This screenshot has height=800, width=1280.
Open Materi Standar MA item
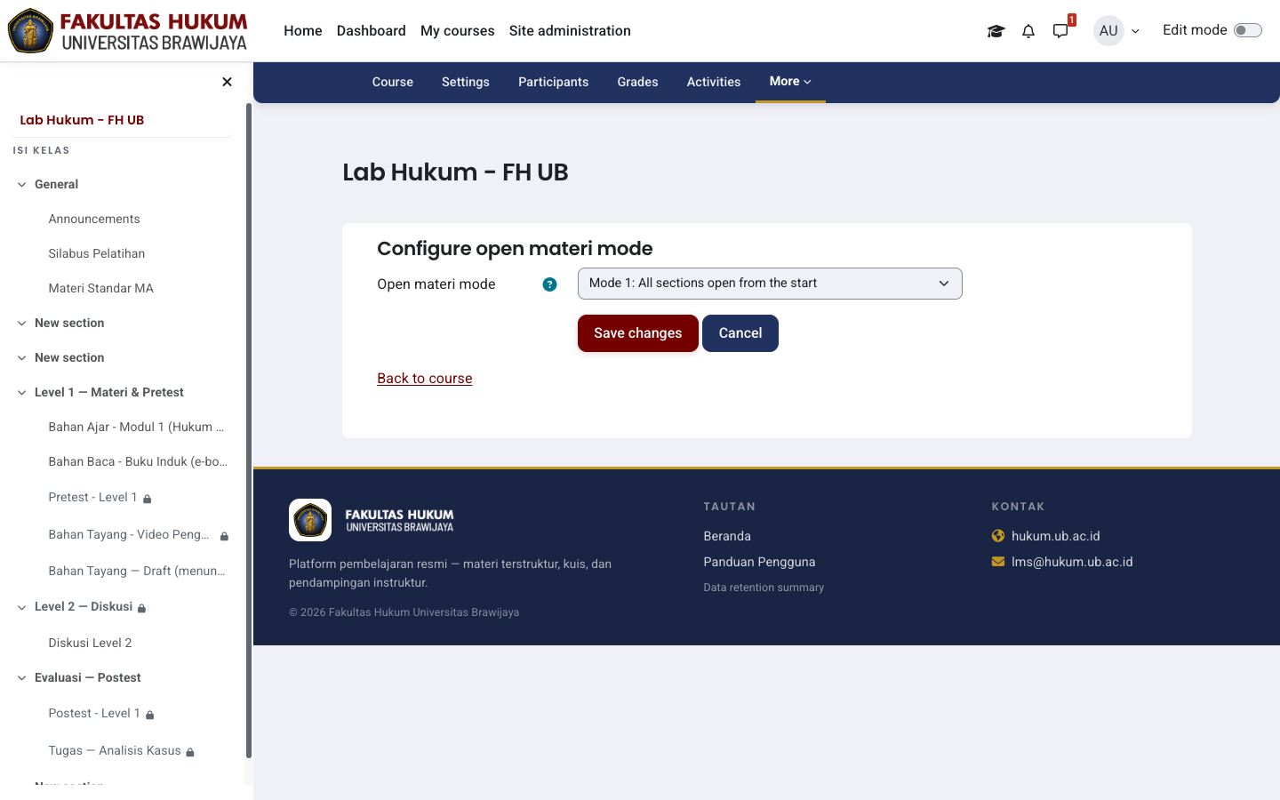point(101,289)
